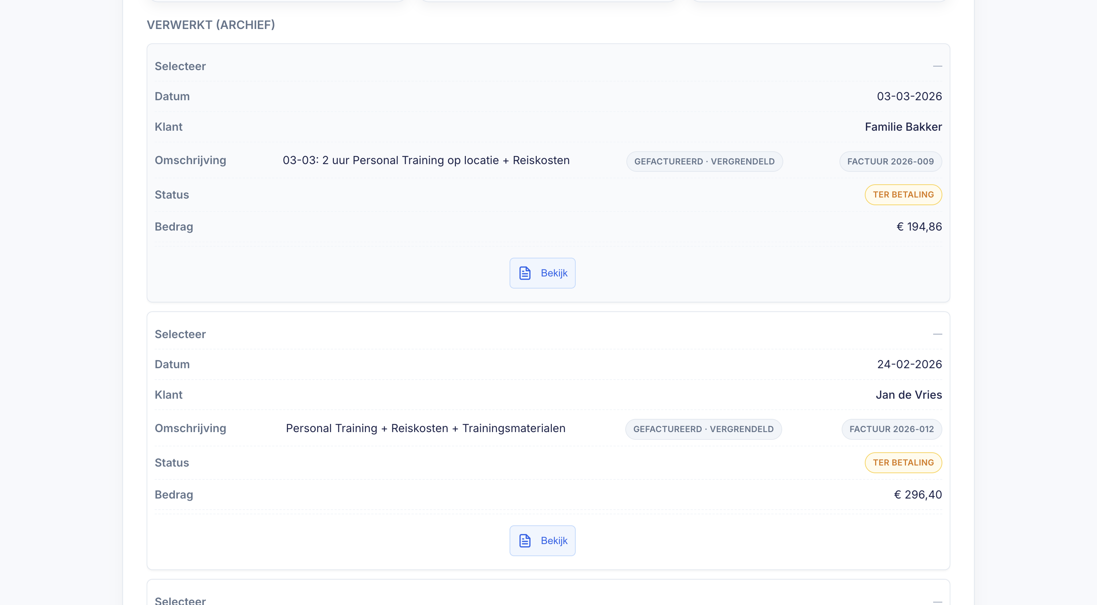The image size is (1097, 605).
Task: Click the date 03-03-2026
Action: [x=909, y=97]
